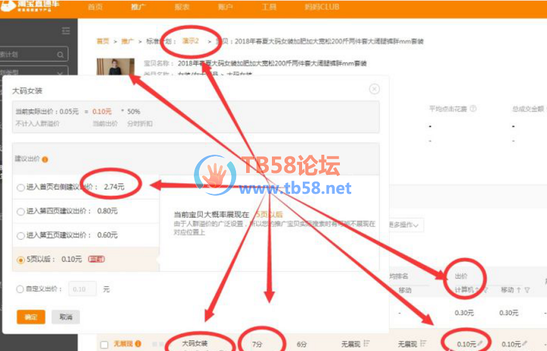Expand the 更多操作 dropdown
The width and height of the screenshot is (547, 351).
[403, 225]
